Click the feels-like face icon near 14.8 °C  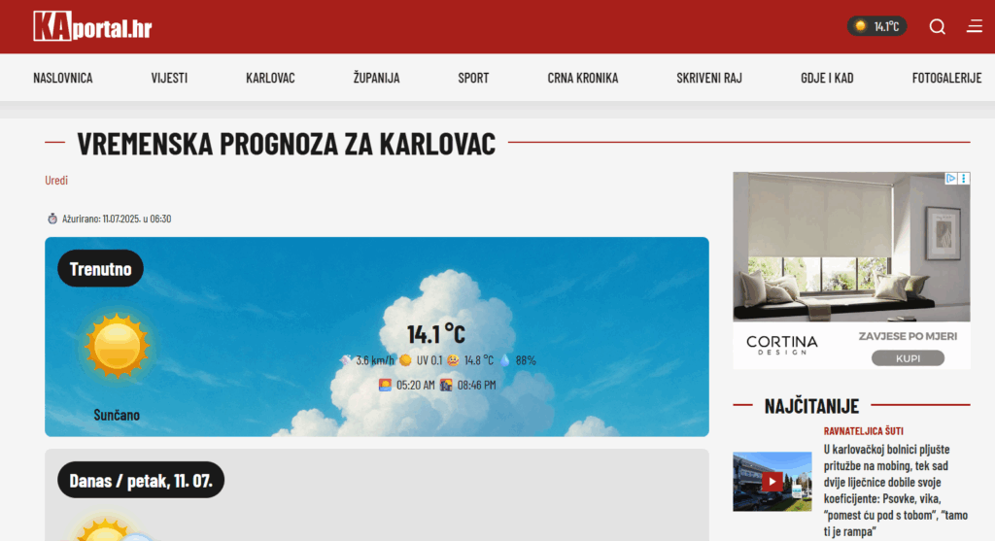click(x=453, y=360)
